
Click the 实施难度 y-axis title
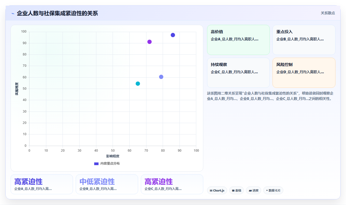pyautogui.click(x=17, y=89)
